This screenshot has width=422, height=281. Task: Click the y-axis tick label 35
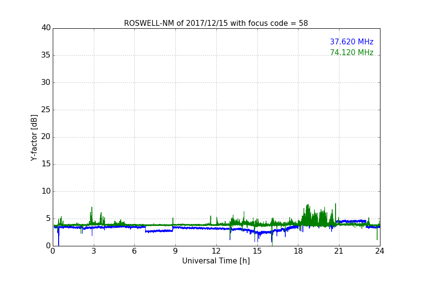tap(46, 55)
